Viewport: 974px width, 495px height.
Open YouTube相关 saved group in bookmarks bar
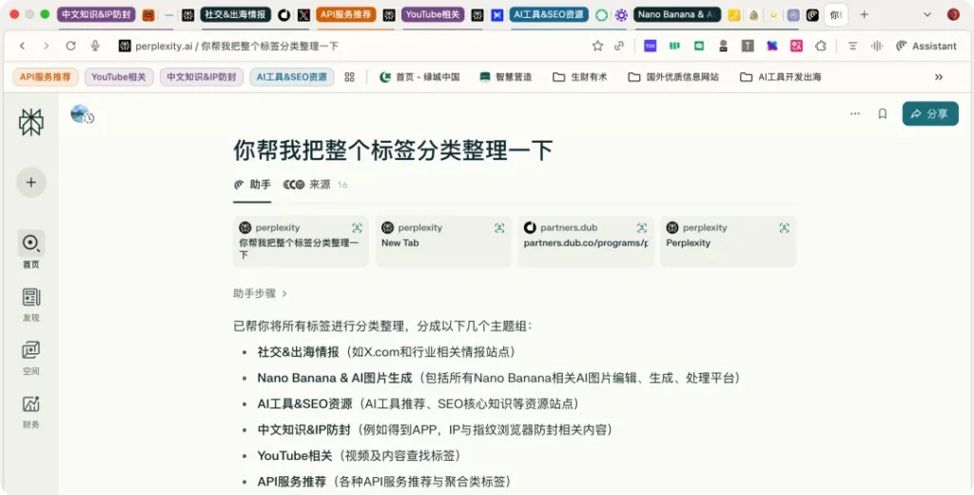click(119, 77)
